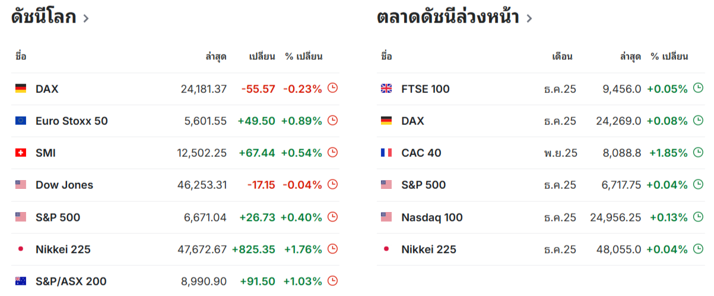Click the clock icon in the Nasdaq 100 row
Image resolution: width=714 pixels, height=296 pixels.
tap(698, 217)
